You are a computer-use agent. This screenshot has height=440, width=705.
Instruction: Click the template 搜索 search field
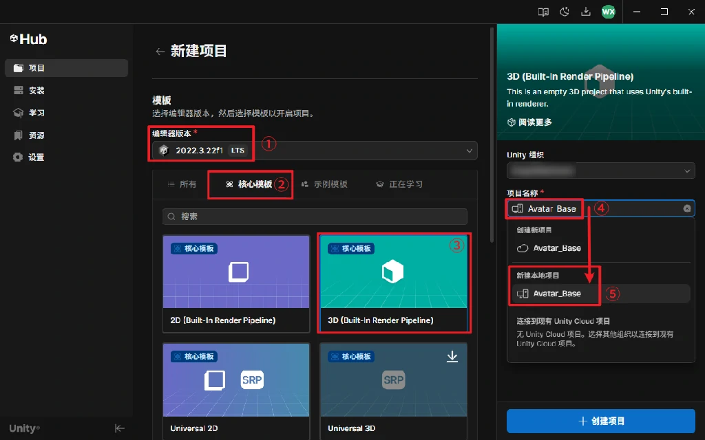315,217
